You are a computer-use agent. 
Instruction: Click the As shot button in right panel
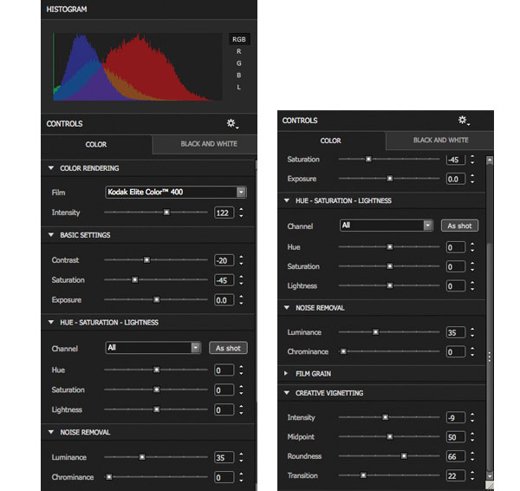point(459,226)
